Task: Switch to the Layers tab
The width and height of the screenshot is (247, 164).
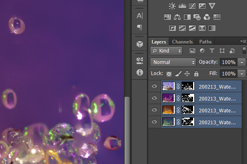Action: click(158, 42)
